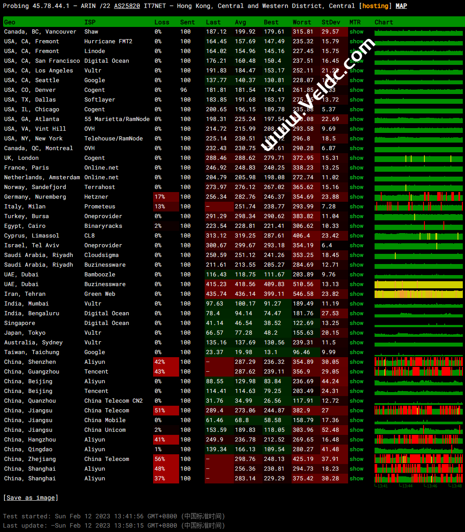The height and width of the screenshot is (532, 465).
Task: Show MTR for Singapore Digital Ocean
Action: point(356,323)
